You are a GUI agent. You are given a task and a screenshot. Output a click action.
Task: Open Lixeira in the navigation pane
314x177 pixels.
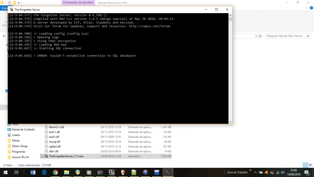(16, 135)
